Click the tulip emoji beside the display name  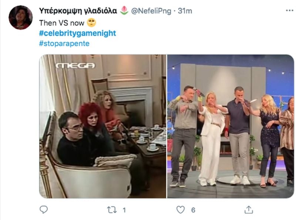point(124,10)
